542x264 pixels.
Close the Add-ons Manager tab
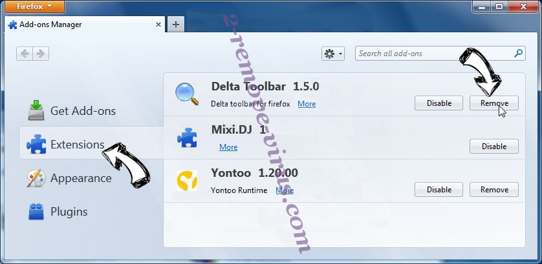click(158, 25)
